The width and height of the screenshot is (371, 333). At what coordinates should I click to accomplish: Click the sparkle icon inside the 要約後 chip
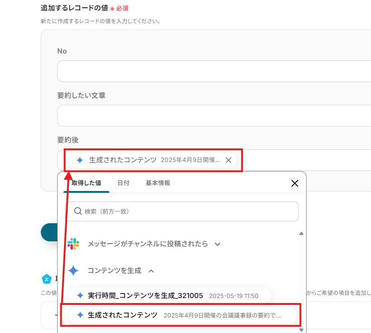click(80, 160)
